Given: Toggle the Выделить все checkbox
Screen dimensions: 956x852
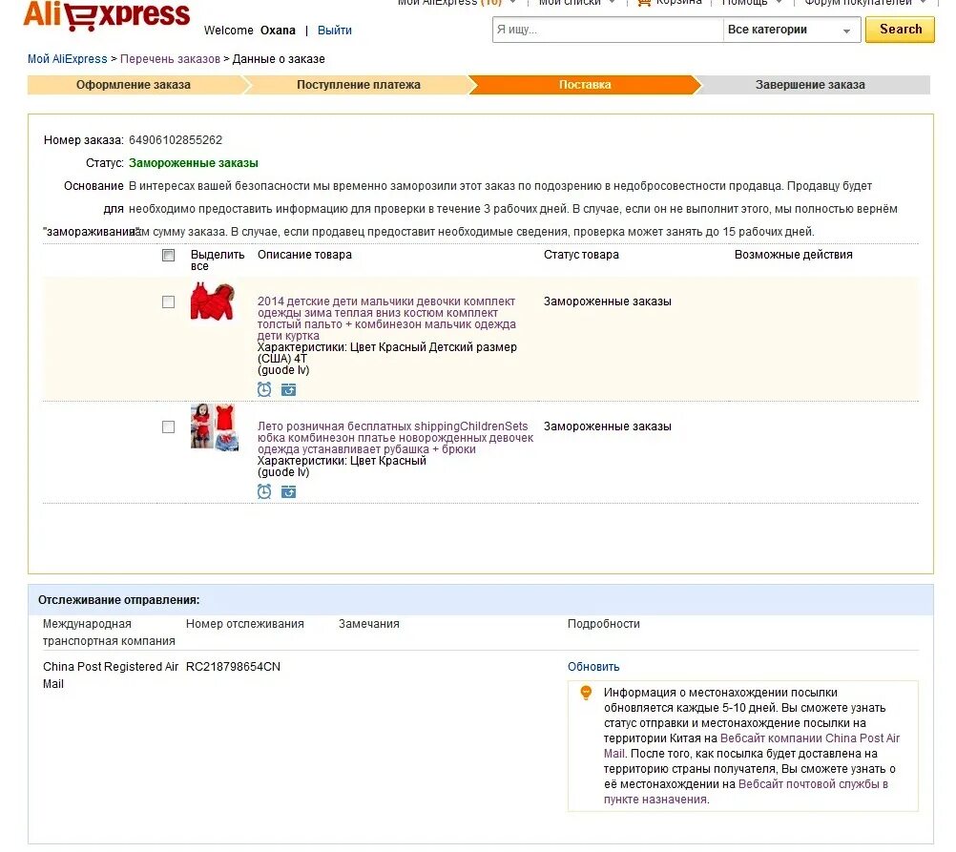Looking at the screenshot, I should click(168, 255).
